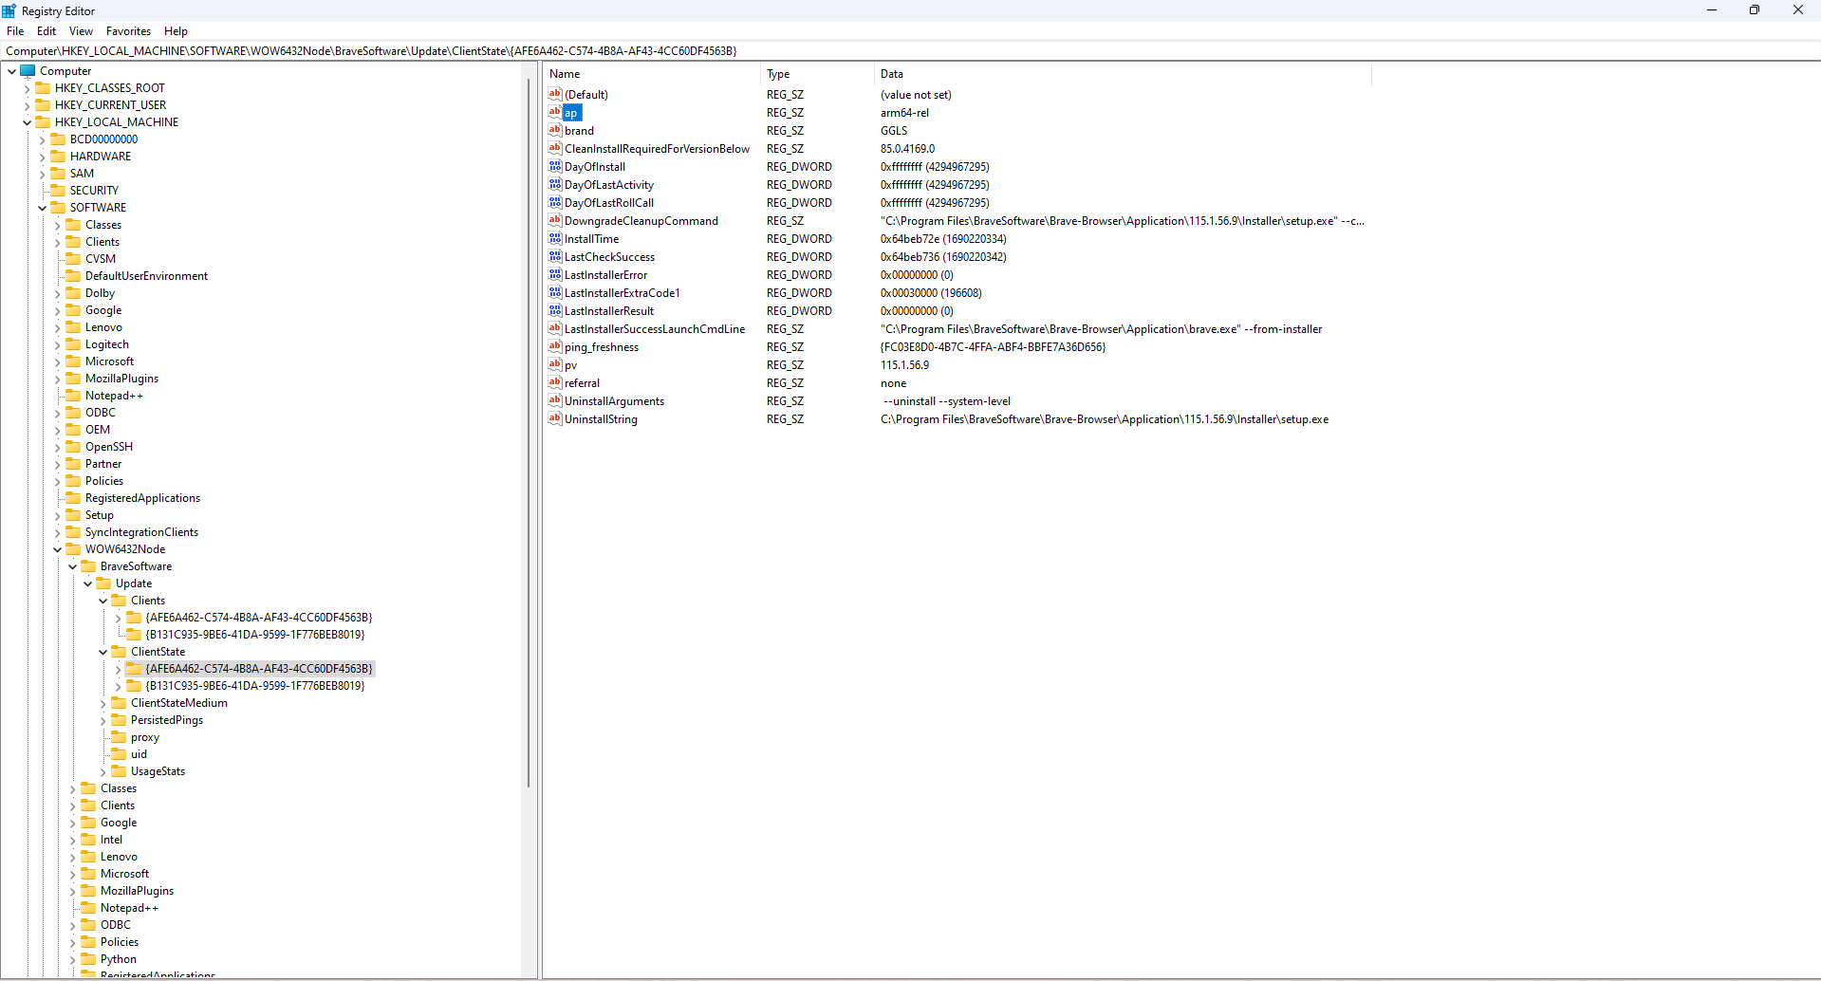Viewport: 1821px width, 981px height.
Task: Click the folder icon of the proxy key
Action: 119,737
